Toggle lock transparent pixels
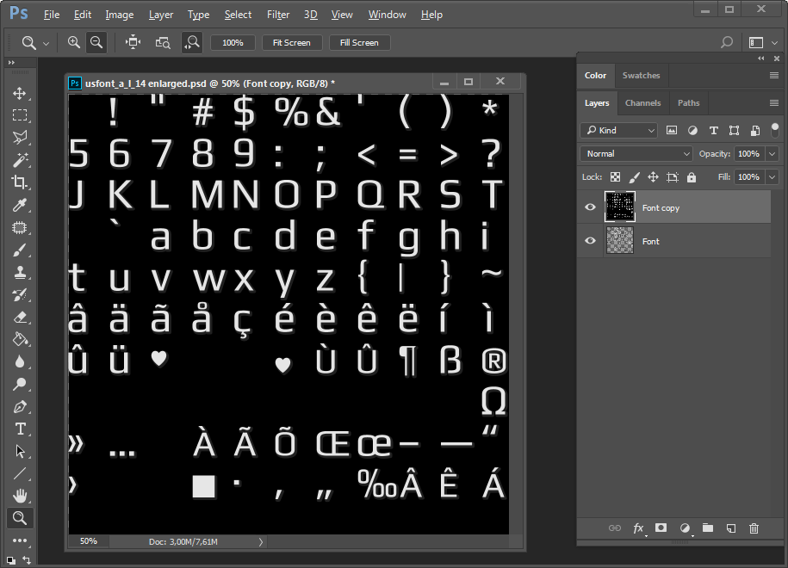The width and height of the screenshot is (788, 568). pos(615,176)
